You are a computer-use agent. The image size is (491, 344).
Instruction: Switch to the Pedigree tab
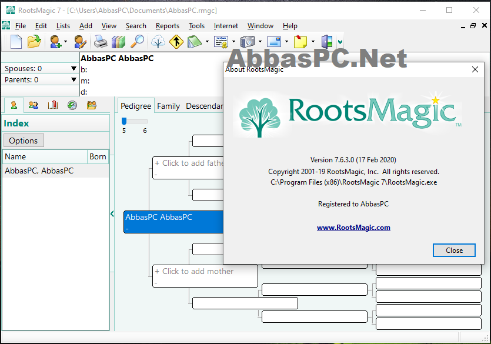[x=136, y=106]
